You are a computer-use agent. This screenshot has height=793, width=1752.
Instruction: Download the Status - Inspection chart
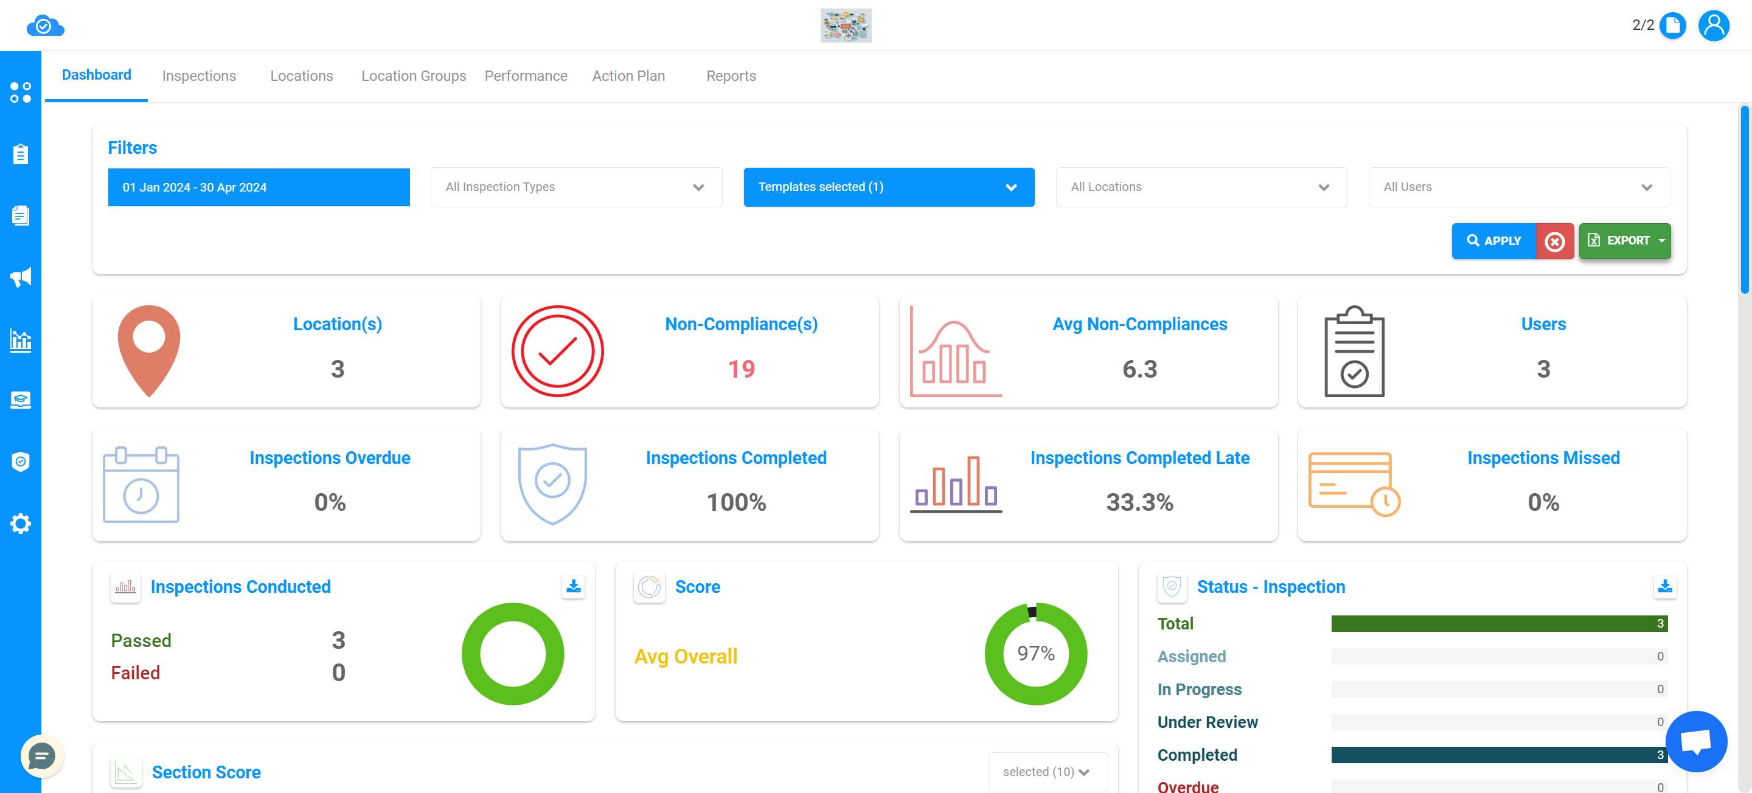pos(1664,586)
